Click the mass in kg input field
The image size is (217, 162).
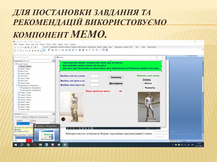[x=95, y=85]
